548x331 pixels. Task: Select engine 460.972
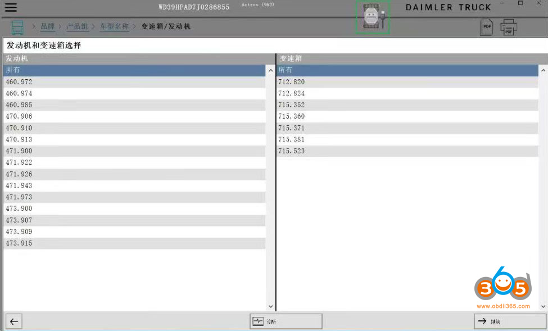coord(134,82)
